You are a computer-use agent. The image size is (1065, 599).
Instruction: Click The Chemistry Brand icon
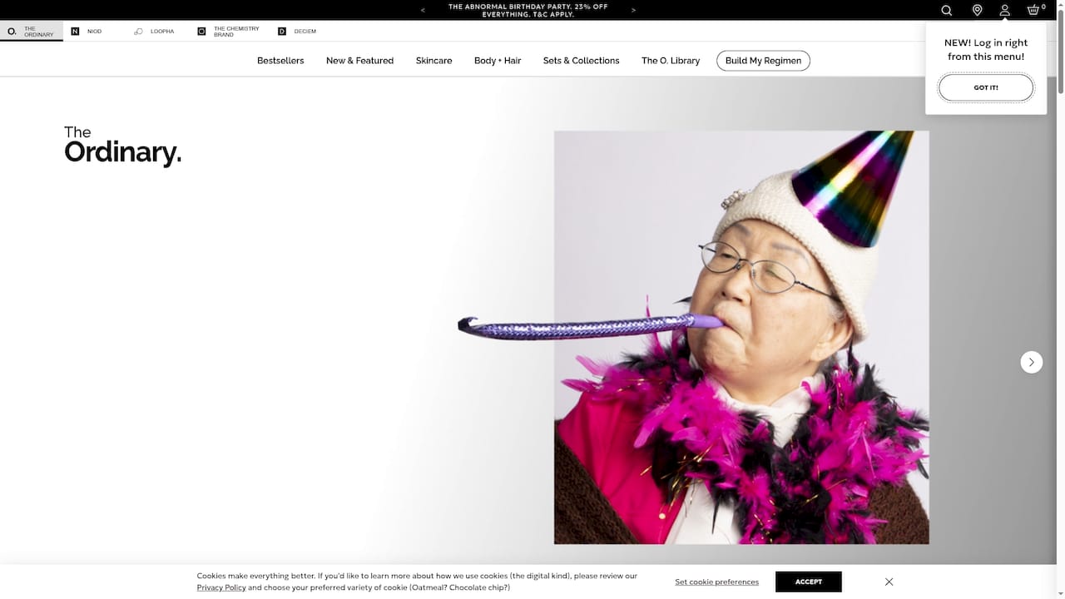click(x=201, y=31)
